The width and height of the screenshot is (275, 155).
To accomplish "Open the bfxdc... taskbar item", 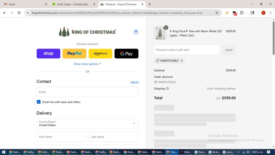I will (x=214, y=152).
